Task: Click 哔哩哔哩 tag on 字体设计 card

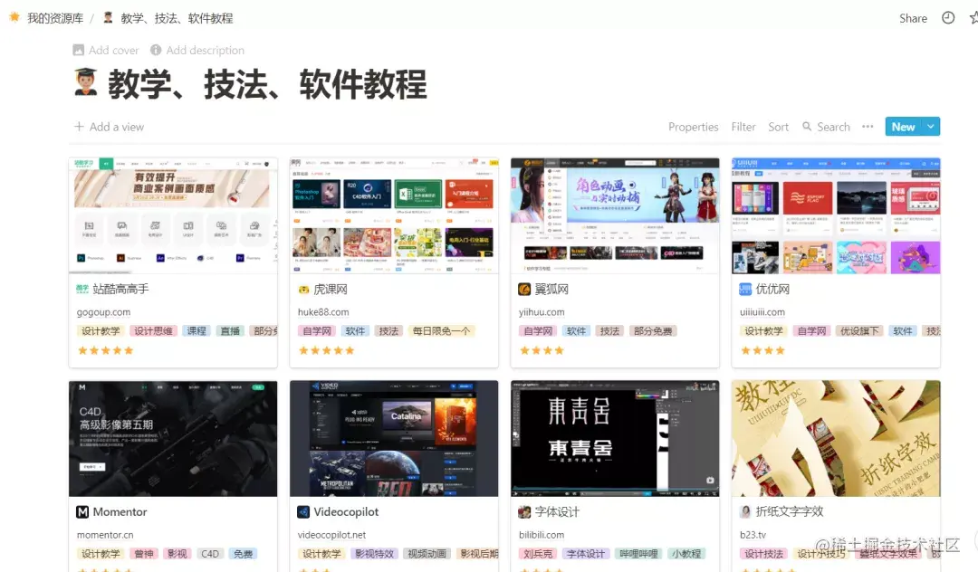Action: coord(638,553)
